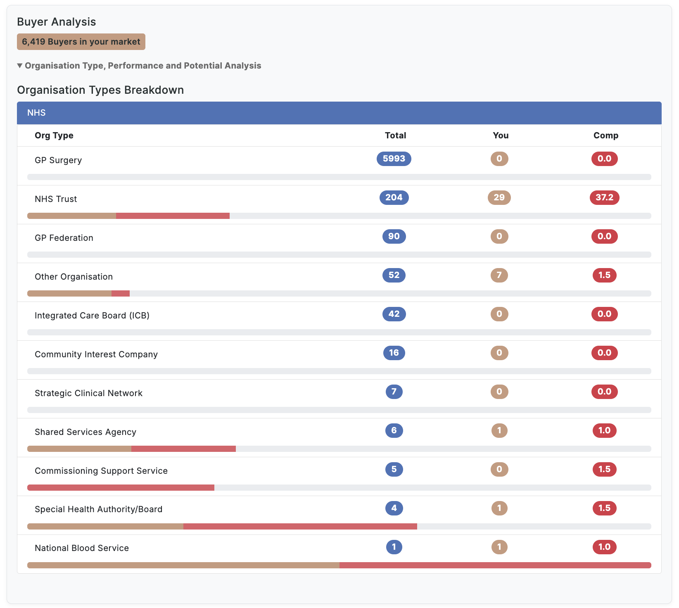This screenshot has height=608, width=679.
Task: Collapse Organisation Type, Performance and Potential Analysis section
Action: pyautogui.click(x=139, y=66)
